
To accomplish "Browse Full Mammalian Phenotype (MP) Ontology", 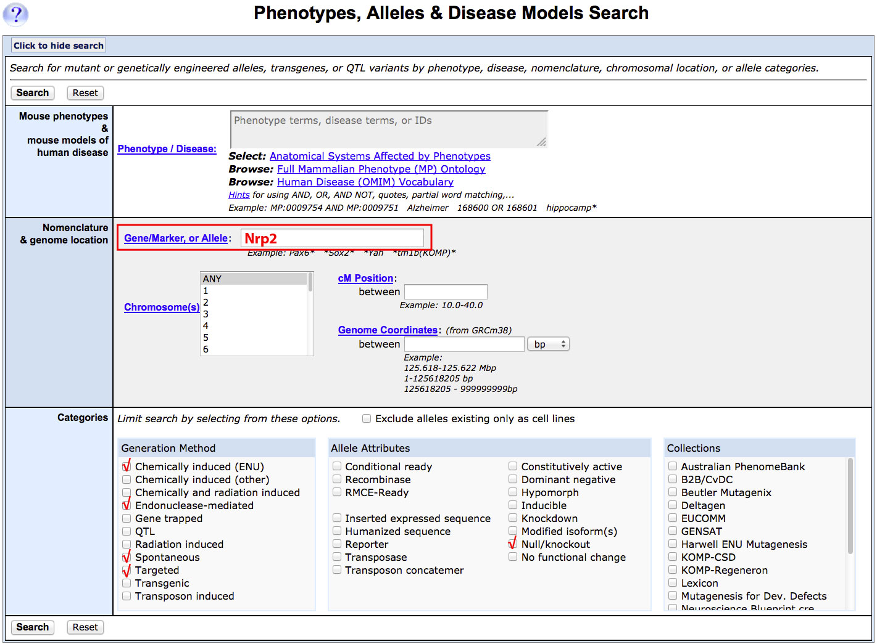I will tap(381, 169).
